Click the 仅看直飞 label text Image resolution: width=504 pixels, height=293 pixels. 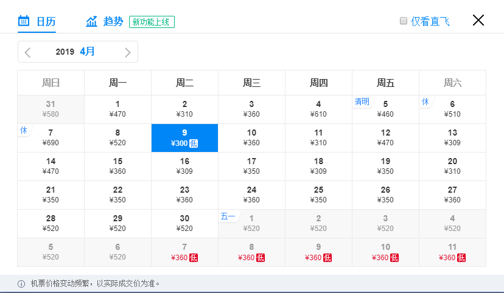click(430, 21)
